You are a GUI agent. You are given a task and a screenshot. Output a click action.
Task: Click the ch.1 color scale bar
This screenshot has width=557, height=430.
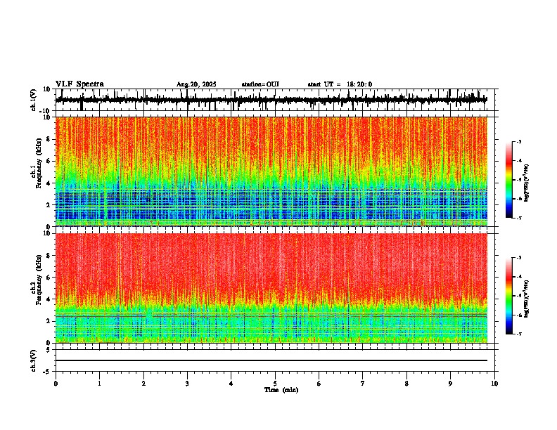point(509,180)
